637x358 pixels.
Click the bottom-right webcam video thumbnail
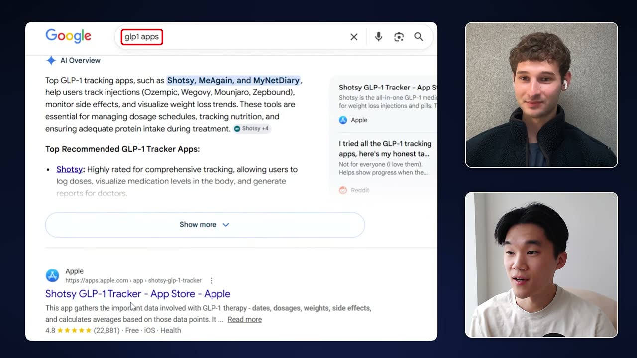point(541,265)
